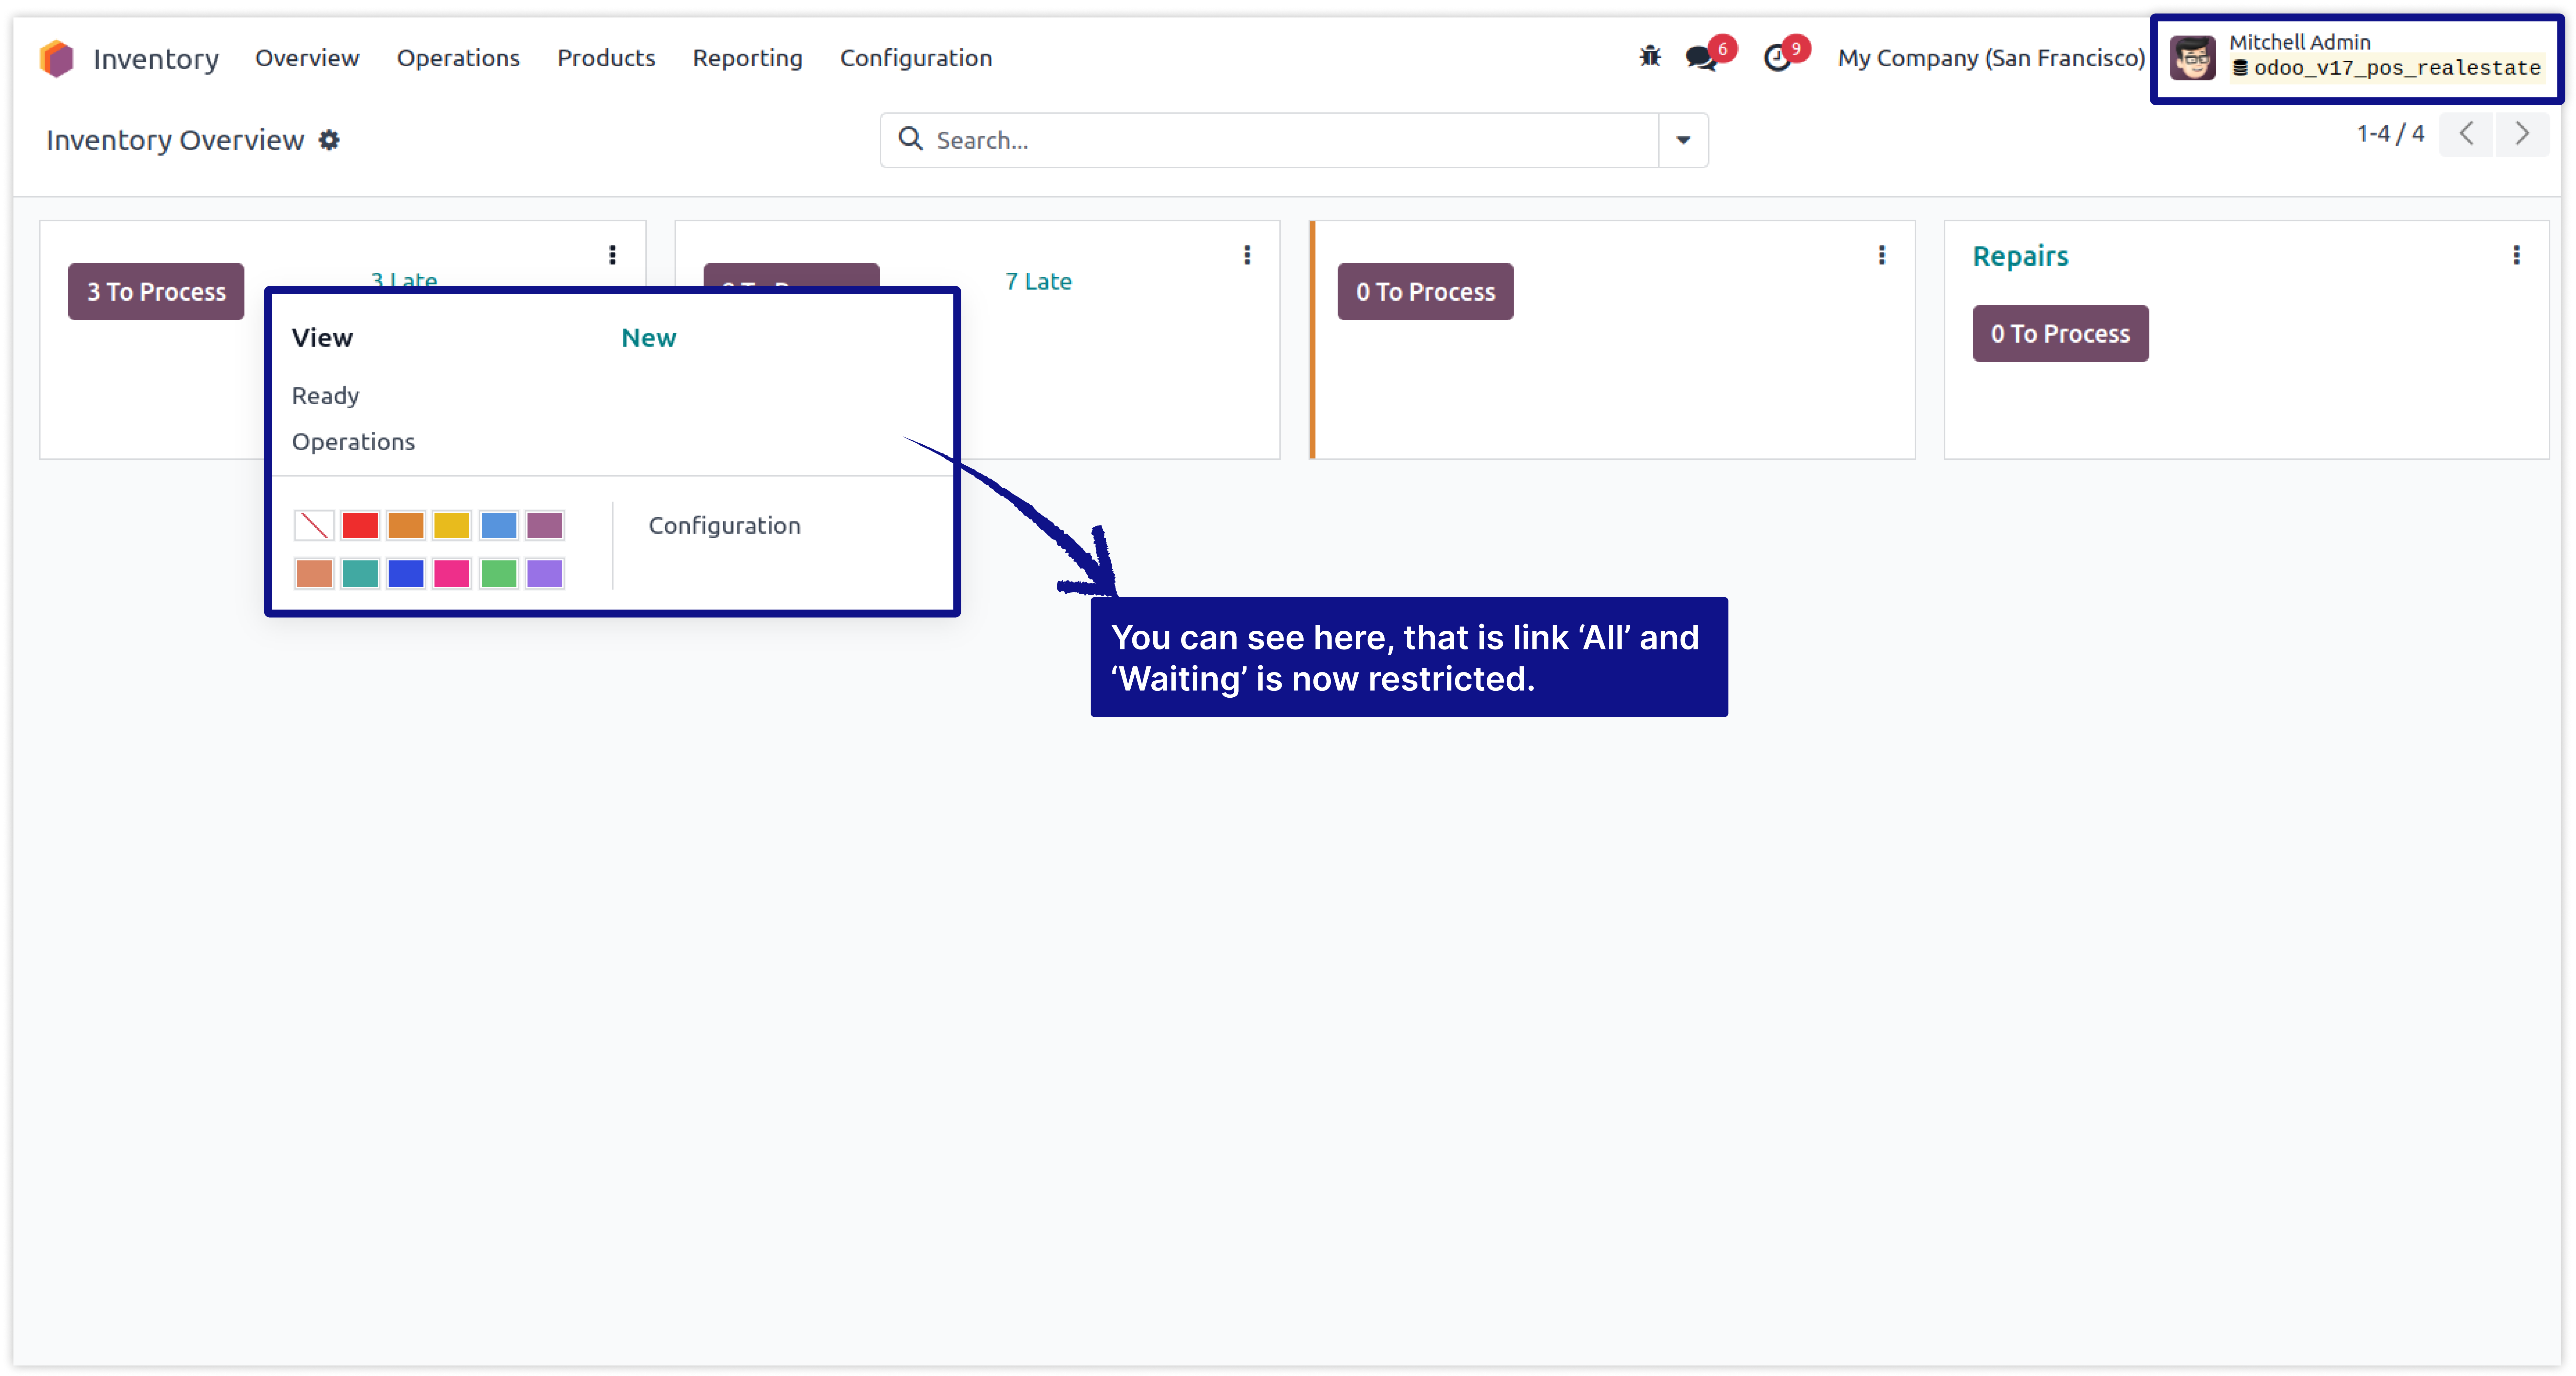Click the Inventory app logo icon
The height and width of the screenshot is (1376, 2576).
click(x=57, y=58)
